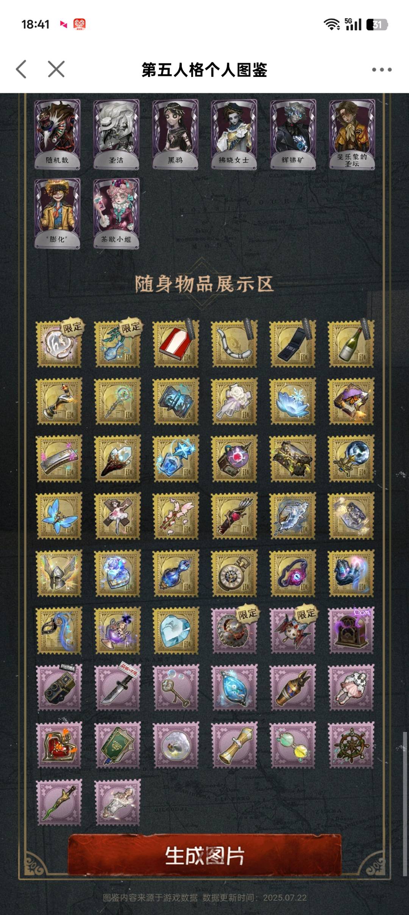The image size is (409, 915).
Task: Open the 黑鸦 character card
Action: coord(175,134)
